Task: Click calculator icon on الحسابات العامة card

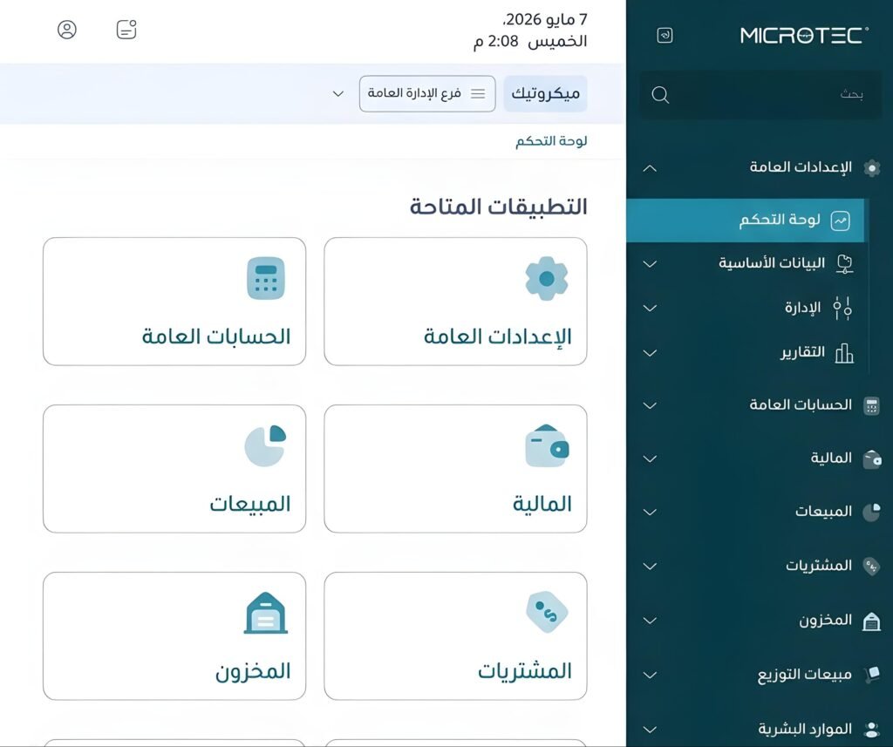Action: tap(266, 278)
